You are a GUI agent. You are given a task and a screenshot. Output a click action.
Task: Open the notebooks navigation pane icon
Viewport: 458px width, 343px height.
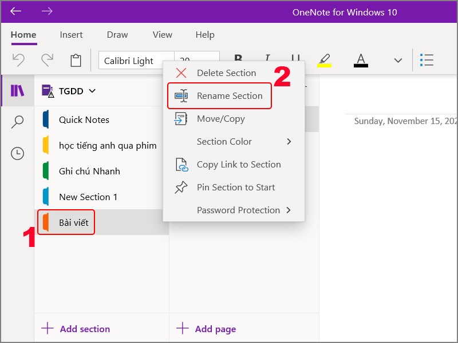[x=17, y=91]
